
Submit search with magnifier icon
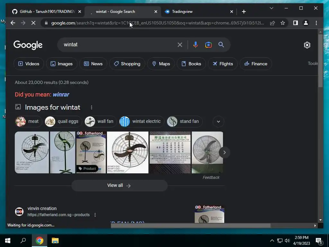[221, 45]
